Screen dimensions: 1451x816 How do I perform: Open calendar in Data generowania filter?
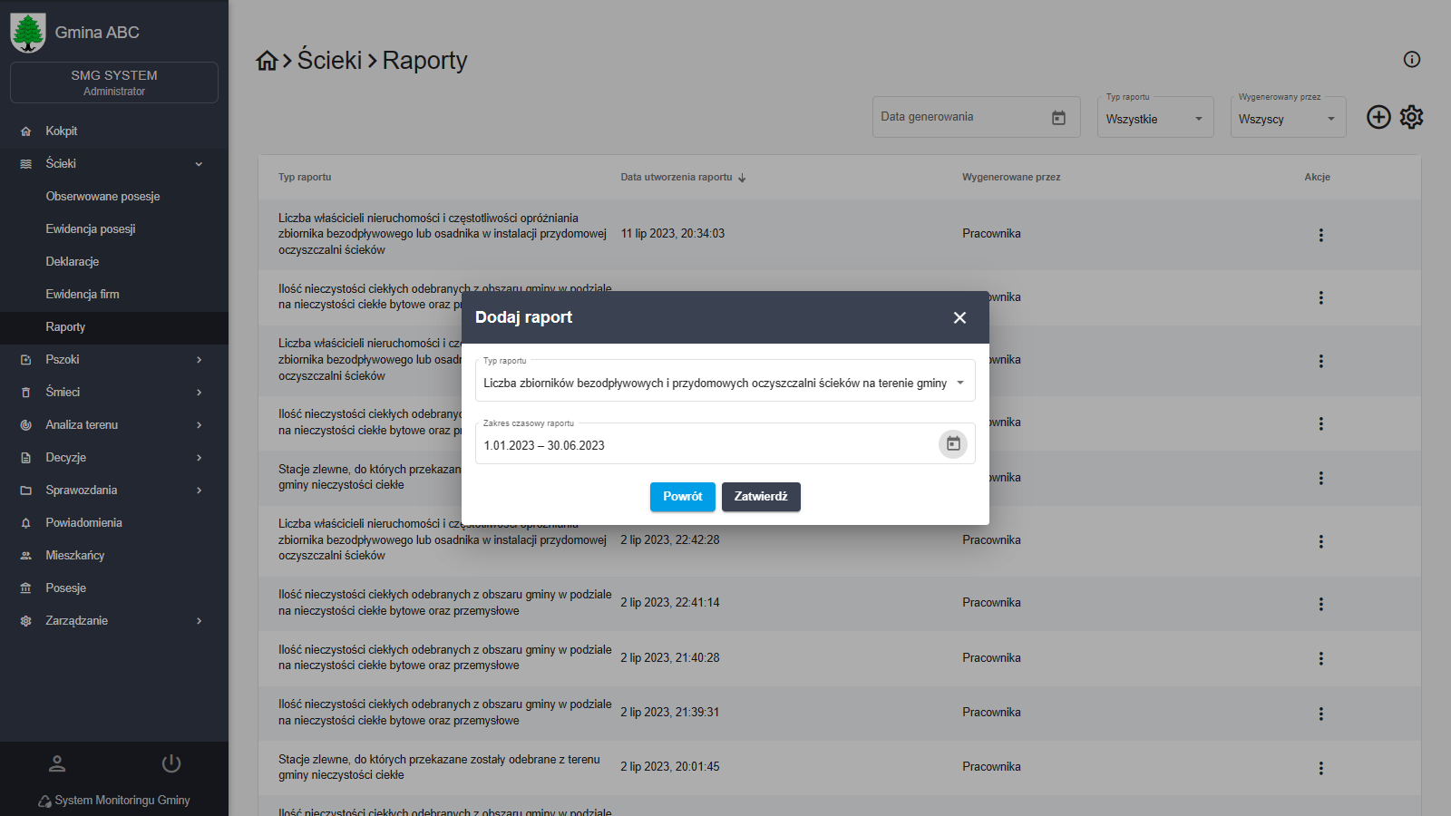(x=1058, y=118)
